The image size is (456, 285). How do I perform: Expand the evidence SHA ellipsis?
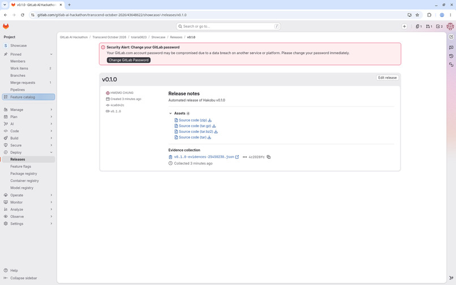tap(244, 157)
